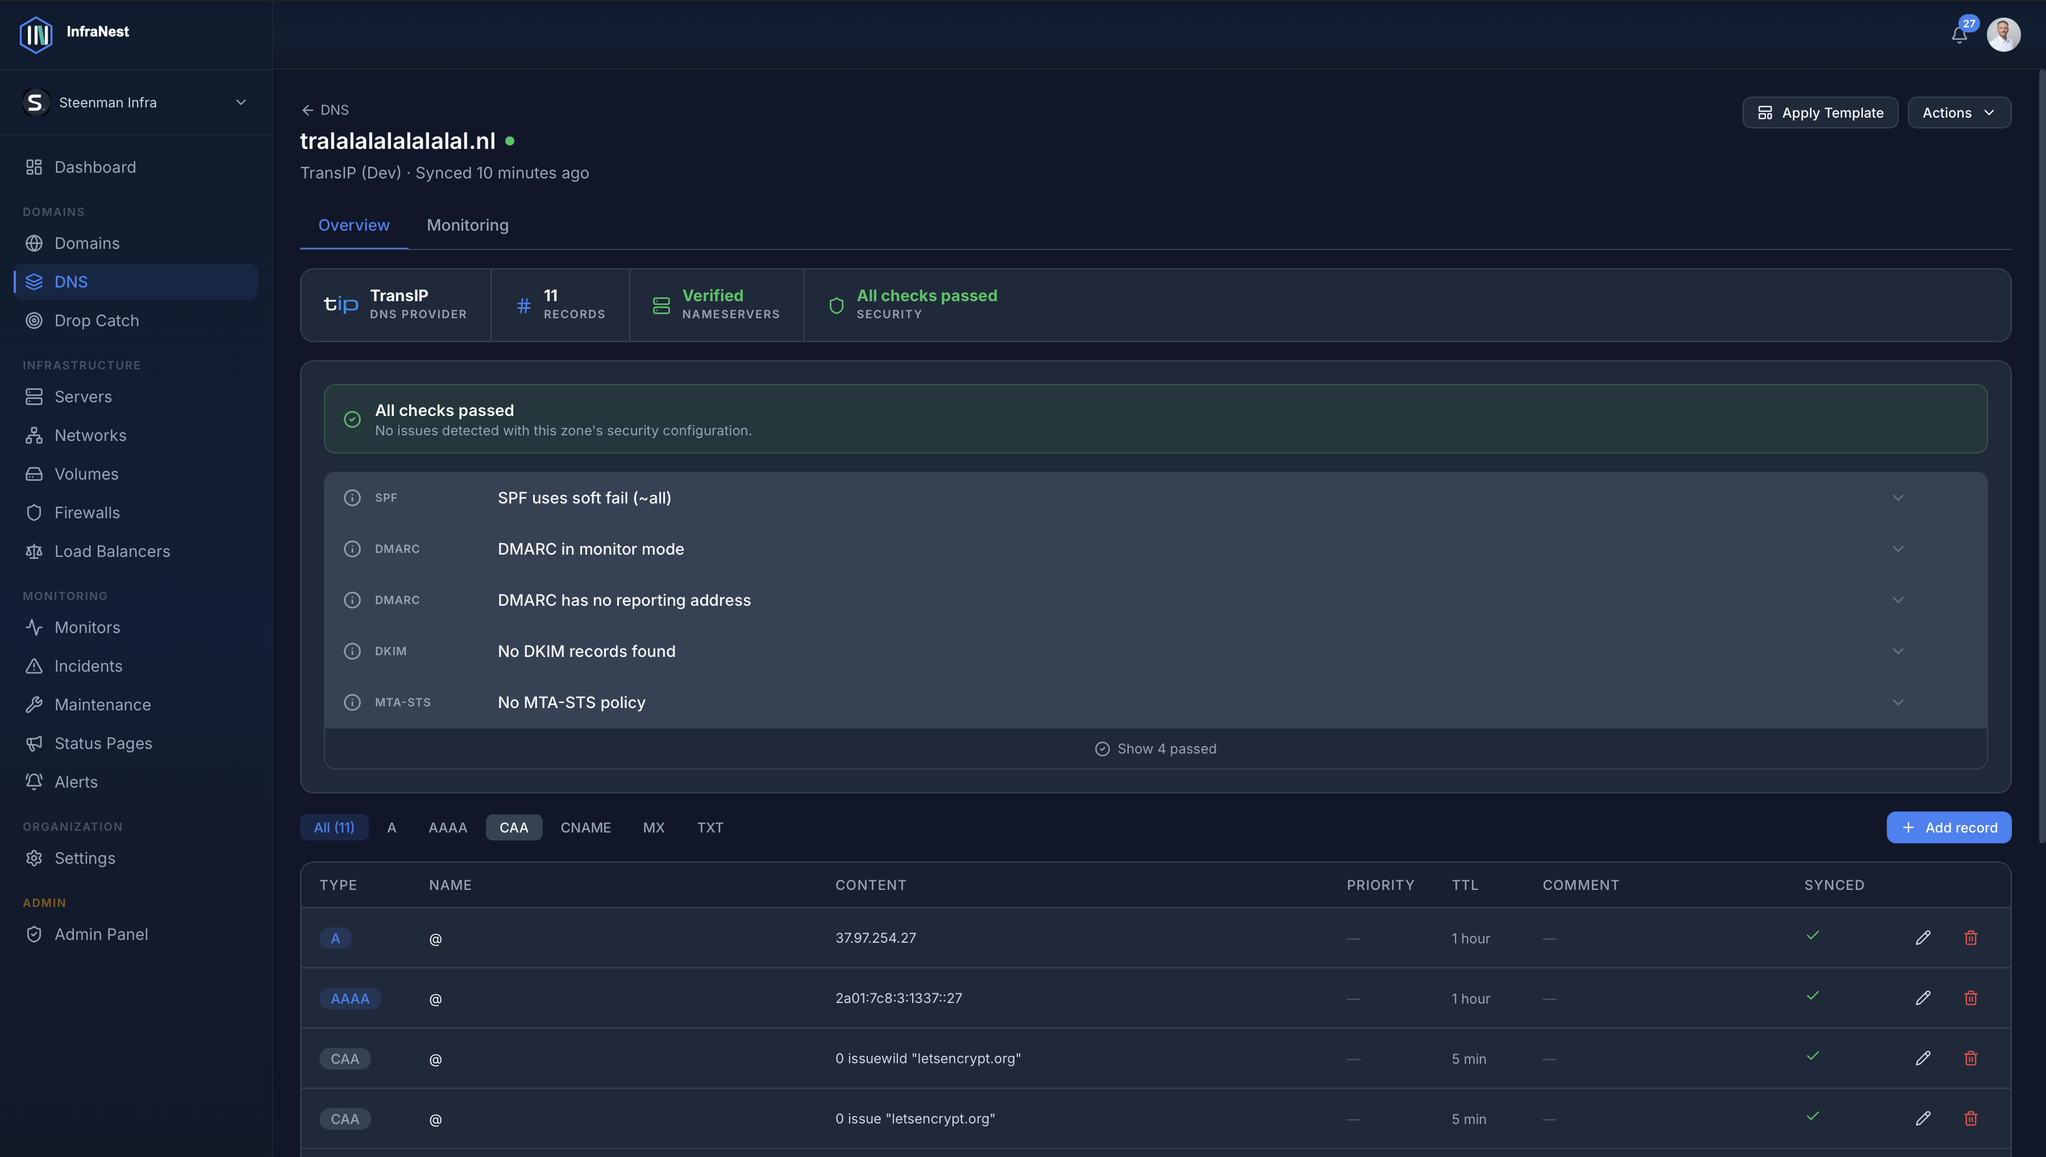Open the Actions dropdown menu
Viewport: 2046px width, 1157px height.
pyautogui.click(x=1960, y=113)
